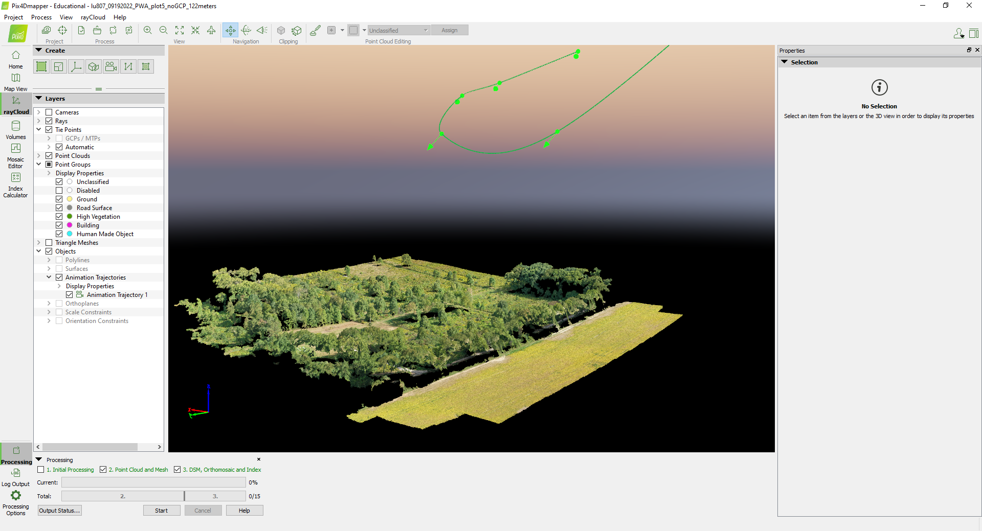Open the Unclassified point group dropdown
The width and height of the screenshot is (982, 531).
click(x=398, y=30)
